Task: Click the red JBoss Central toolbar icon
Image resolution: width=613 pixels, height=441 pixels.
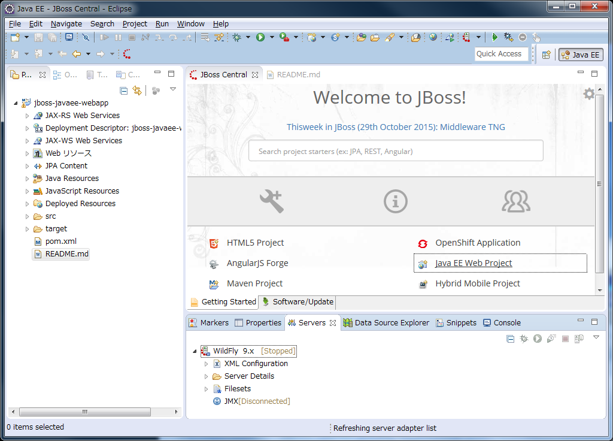Action: 127,54
